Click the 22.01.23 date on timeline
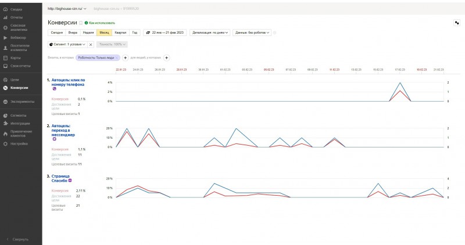Image resolution: width=465 pixels, height=245 pixels. point(121,70)
